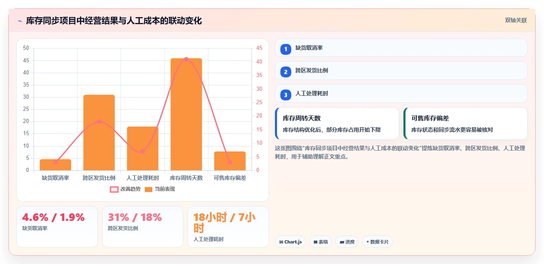Click the right axis value 45
This screenshot has height=264, width=544.
point(259,48)
